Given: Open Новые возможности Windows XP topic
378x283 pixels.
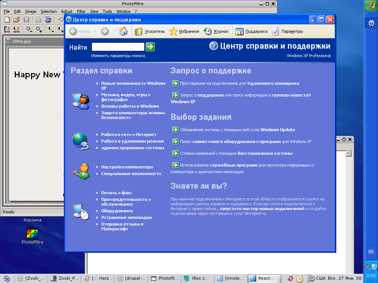Looking at the screenshot, I should click(133, 85).
